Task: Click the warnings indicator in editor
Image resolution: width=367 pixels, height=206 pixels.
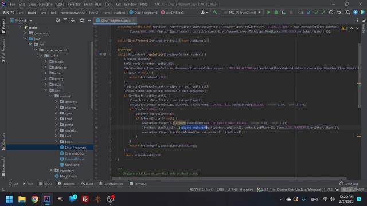Action: [344, 28]
